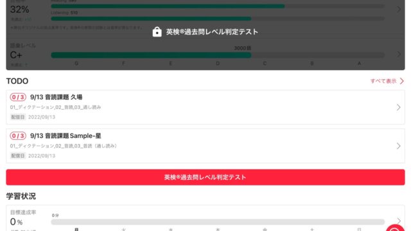Click the すべて表示 arrow chevron
The width and height of the screenshot is (411, 231).
(402, 81)
